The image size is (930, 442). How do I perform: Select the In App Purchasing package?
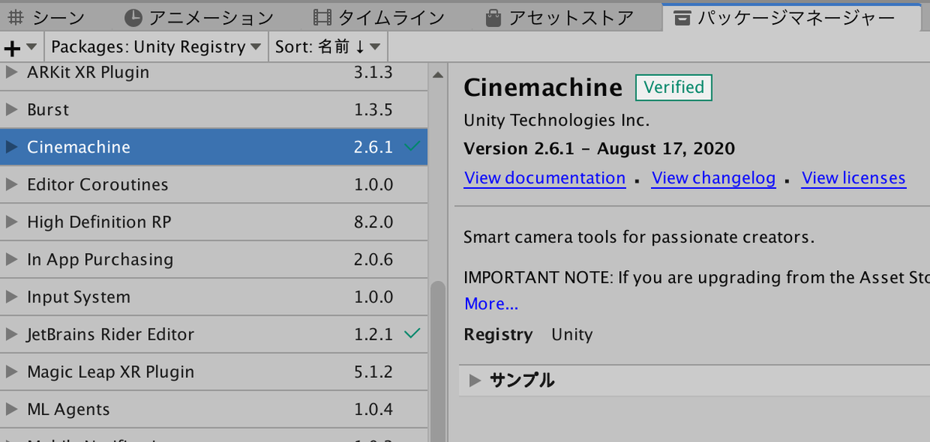213,259
